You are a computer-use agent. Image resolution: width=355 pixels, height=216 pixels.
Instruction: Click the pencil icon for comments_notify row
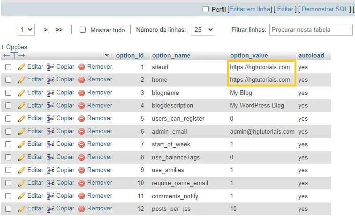[22, 196]
